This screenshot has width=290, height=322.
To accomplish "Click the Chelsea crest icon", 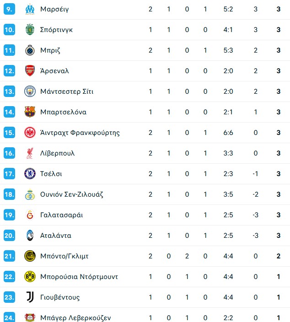I will tap(30, 174).
